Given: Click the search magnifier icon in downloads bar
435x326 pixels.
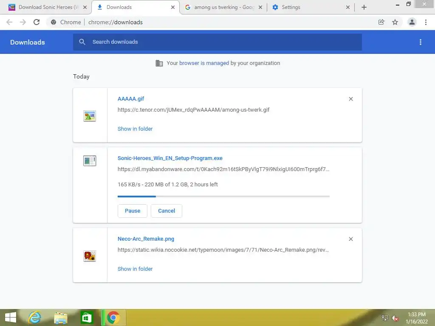Looking at the screenshot, I should point(82,42).
